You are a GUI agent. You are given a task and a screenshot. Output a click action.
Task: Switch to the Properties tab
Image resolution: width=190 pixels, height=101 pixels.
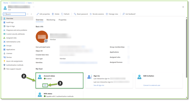point(62,20)
